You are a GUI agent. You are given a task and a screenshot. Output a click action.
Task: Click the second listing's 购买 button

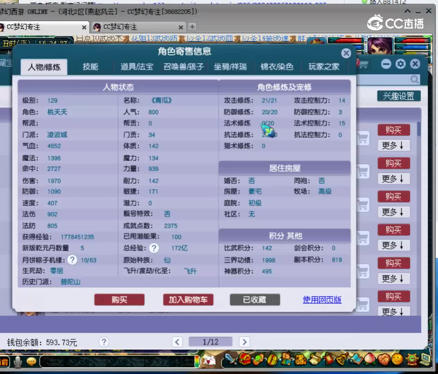394,163
